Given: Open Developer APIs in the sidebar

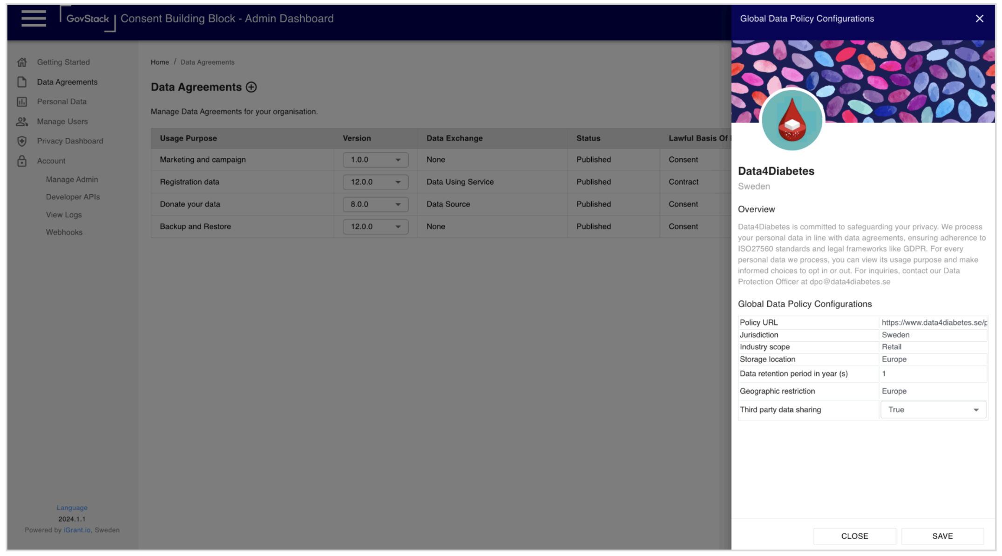Looking at the screenshot, I should coord(73,197).
